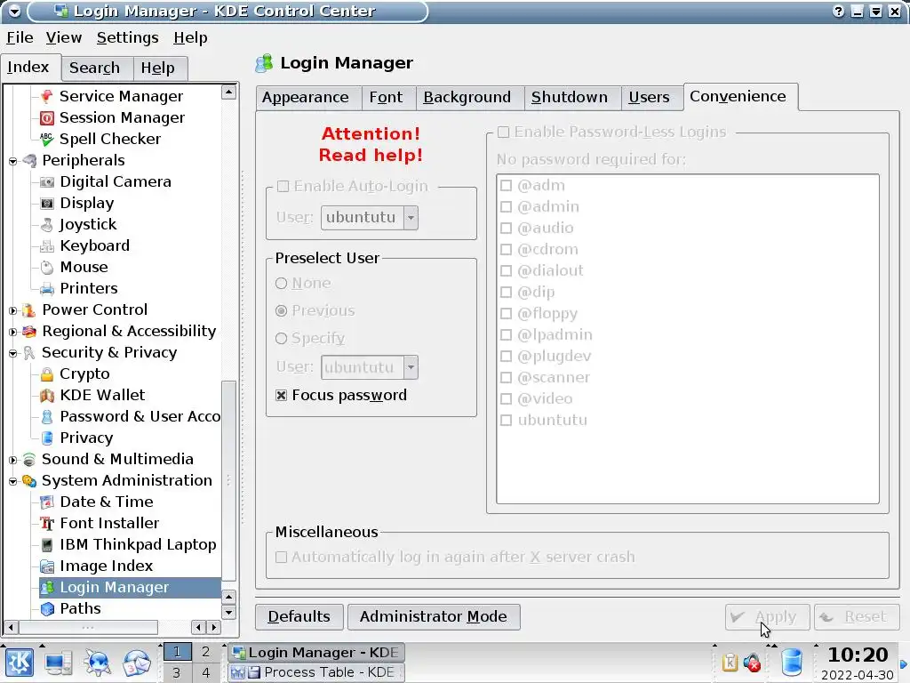Open the Preselect User dropdown

411,367
